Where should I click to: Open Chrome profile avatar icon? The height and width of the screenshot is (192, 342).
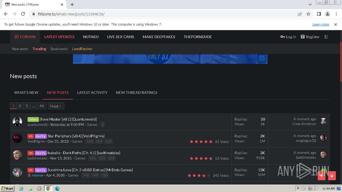click(327, 14)
